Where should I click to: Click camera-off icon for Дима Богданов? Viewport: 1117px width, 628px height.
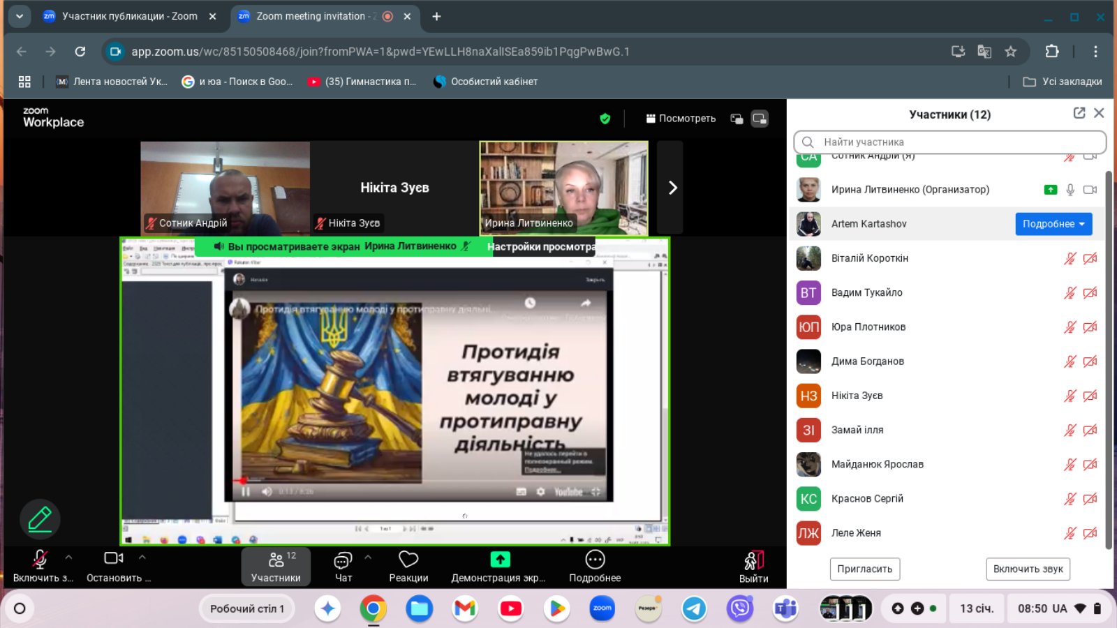pos(1090,361)
